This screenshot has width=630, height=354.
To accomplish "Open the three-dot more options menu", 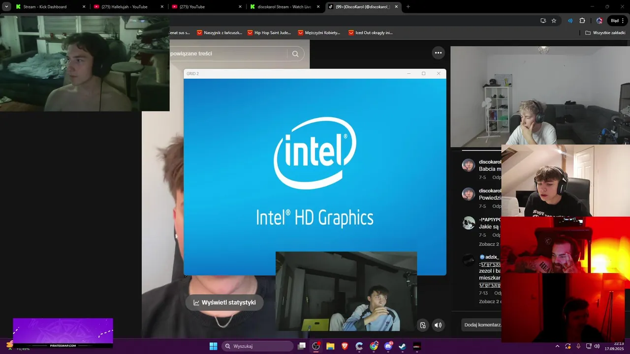I will click(438, 53).
